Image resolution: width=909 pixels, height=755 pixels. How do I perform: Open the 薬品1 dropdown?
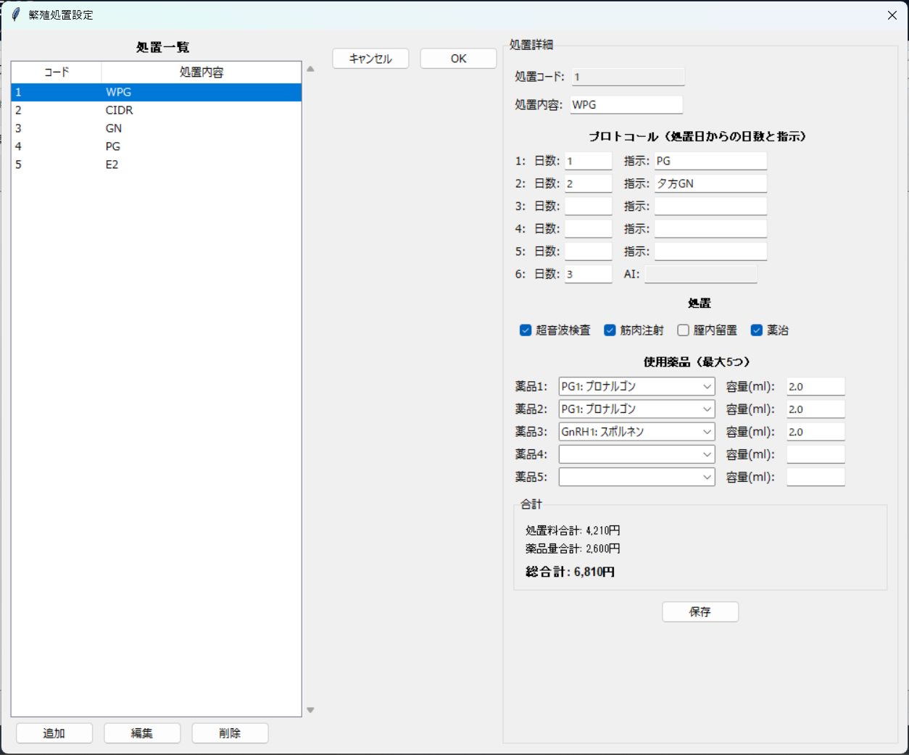tap(636, 387)
